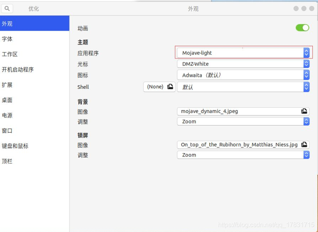Select 顶栏 in the sidebar
Screen dimensions: 318x232
(34, 161)
